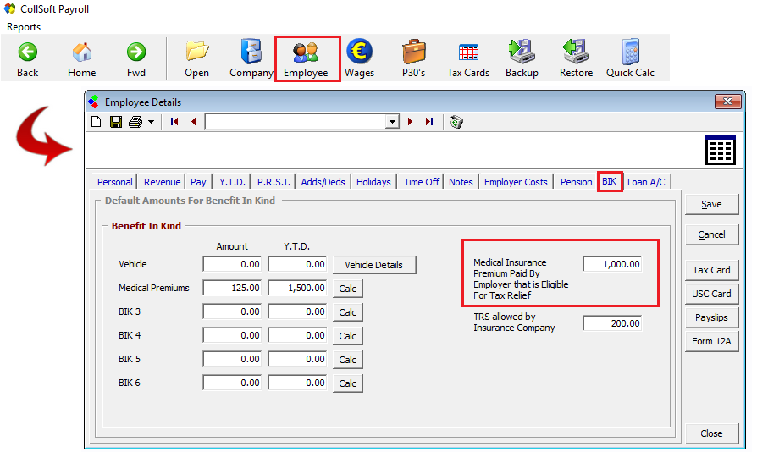Expand the employee selection dropdown
Viewport: 757px width, 463px height.
(392, 122)
